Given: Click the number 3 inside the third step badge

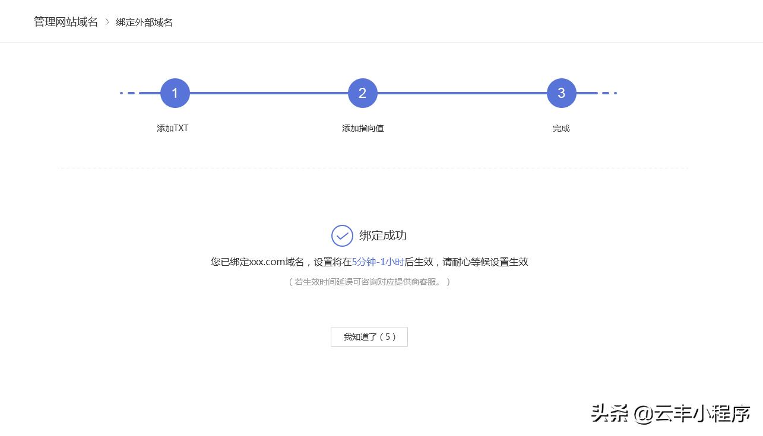Looking at the screenshot, I should pos(561,93).
